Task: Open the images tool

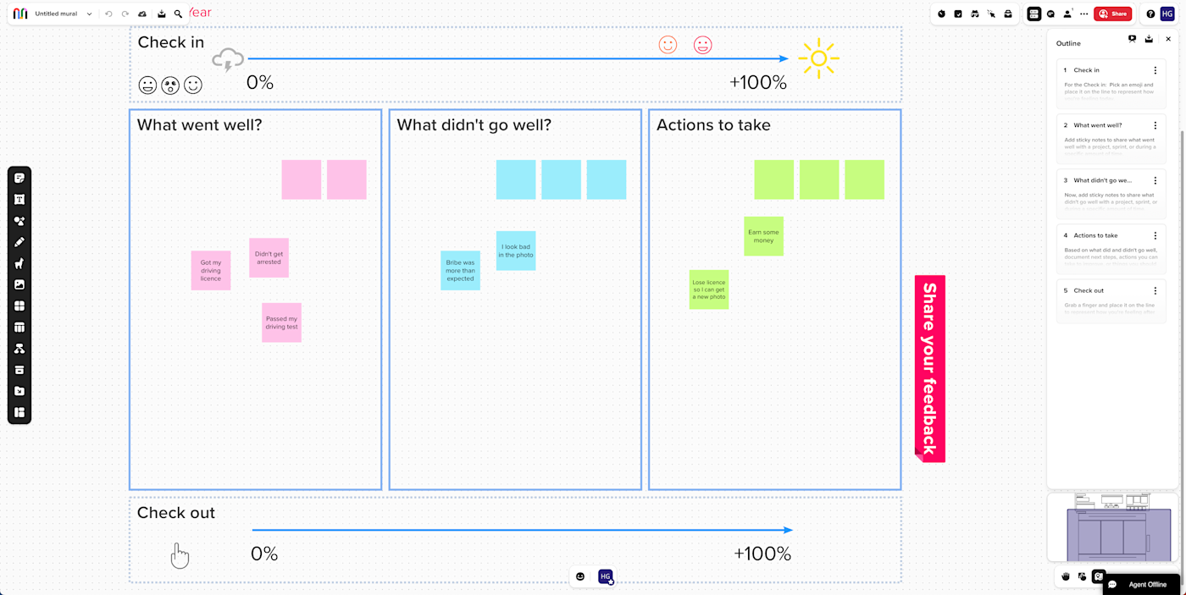Action: click(19, 284)
